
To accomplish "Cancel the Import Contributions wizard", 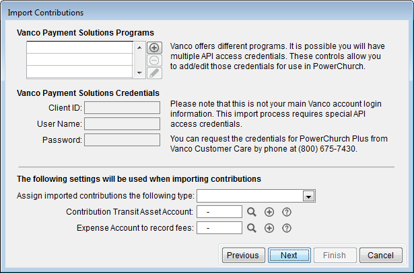I will coord(381,256).
